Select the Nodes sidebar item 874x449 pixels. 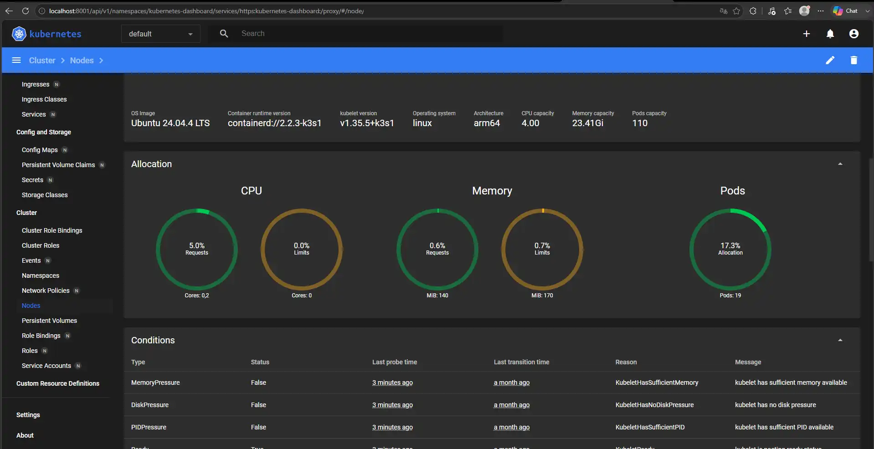click(x=31, y=306)
